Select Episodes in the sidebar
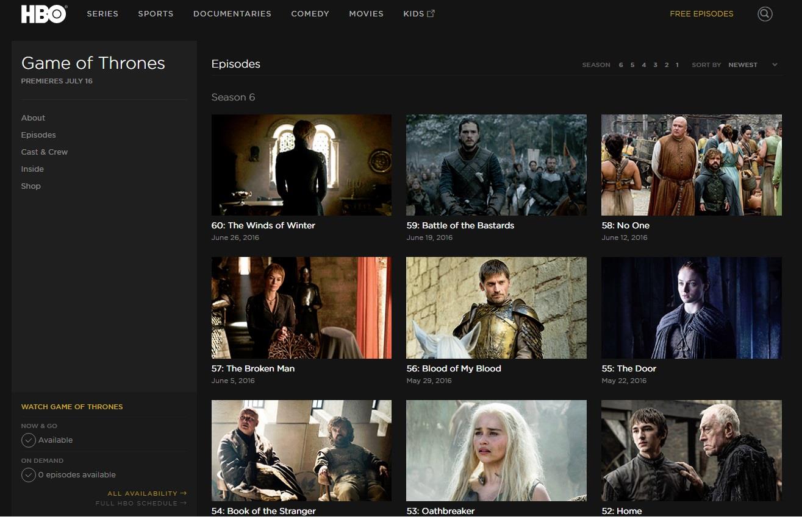This screenshot has width=802, height=517. pos(38,135)
